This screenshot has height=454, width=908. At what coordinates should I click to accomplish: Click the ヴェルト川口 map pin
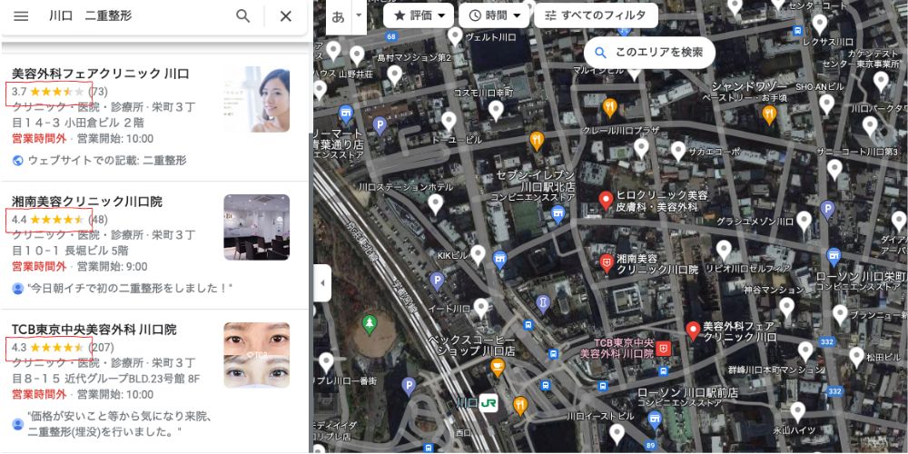pos(455,37)
